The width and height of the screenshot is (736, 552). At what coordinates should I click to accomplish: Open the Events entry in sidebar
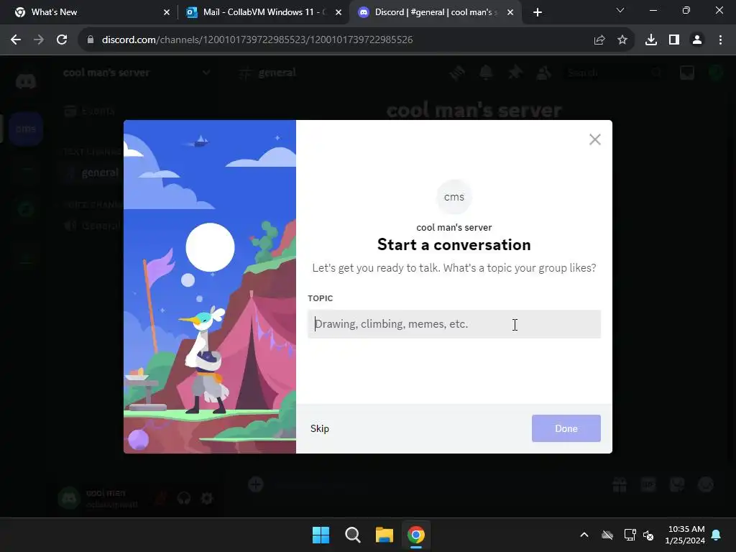click(89, 111)
